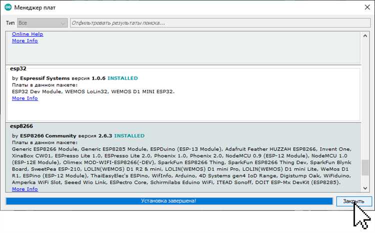
Task: Open the Type filter dropdown
Action: tap(42, 23)
